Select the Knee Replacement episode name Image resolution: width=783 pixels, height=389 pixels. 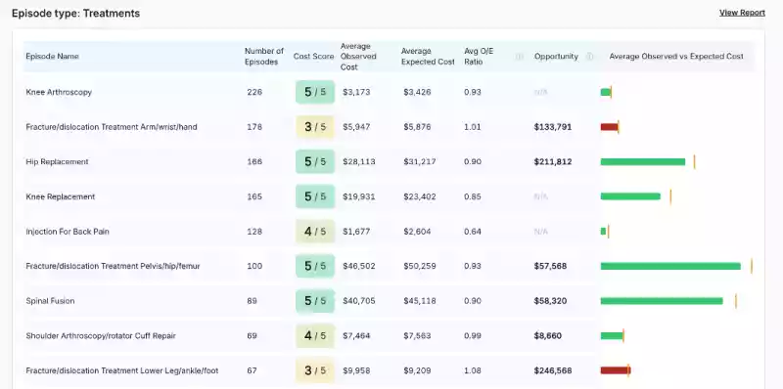60,196
